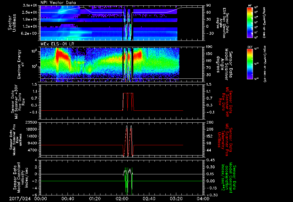Click the '150' scanner angle axis value
Image resolution: width=293 pixels, height=202 pixels.
coord(210,54)
